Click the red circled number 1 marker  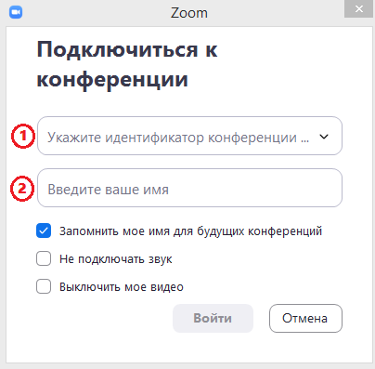[x=23, y=136]
